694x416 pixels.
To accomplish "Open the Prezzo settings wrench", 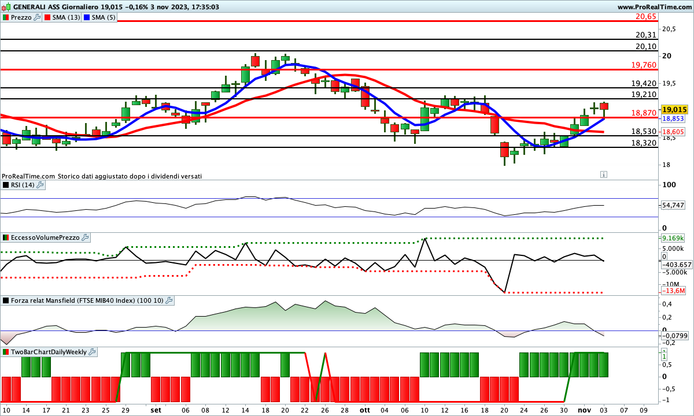I will point(38,17).
